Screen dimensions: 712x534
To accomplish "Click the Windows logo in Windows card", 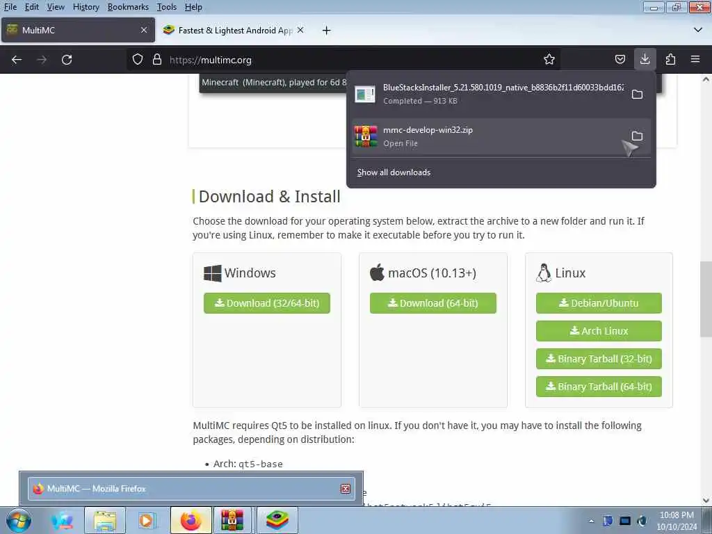I will click(213, 273).
